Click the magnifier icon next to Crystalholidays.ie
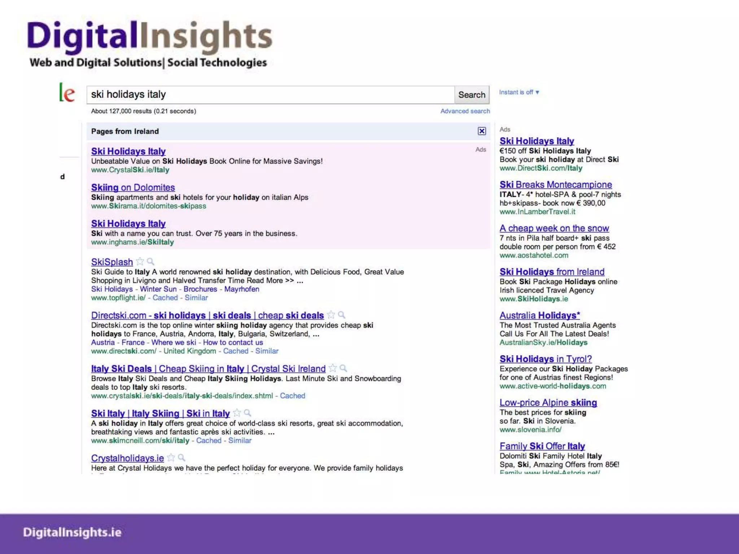 click(182, 458)
